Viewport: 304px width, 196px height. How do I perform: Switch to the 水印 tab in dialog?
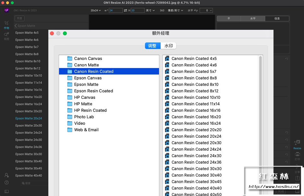pyautogui.click(x=168, y=46)
